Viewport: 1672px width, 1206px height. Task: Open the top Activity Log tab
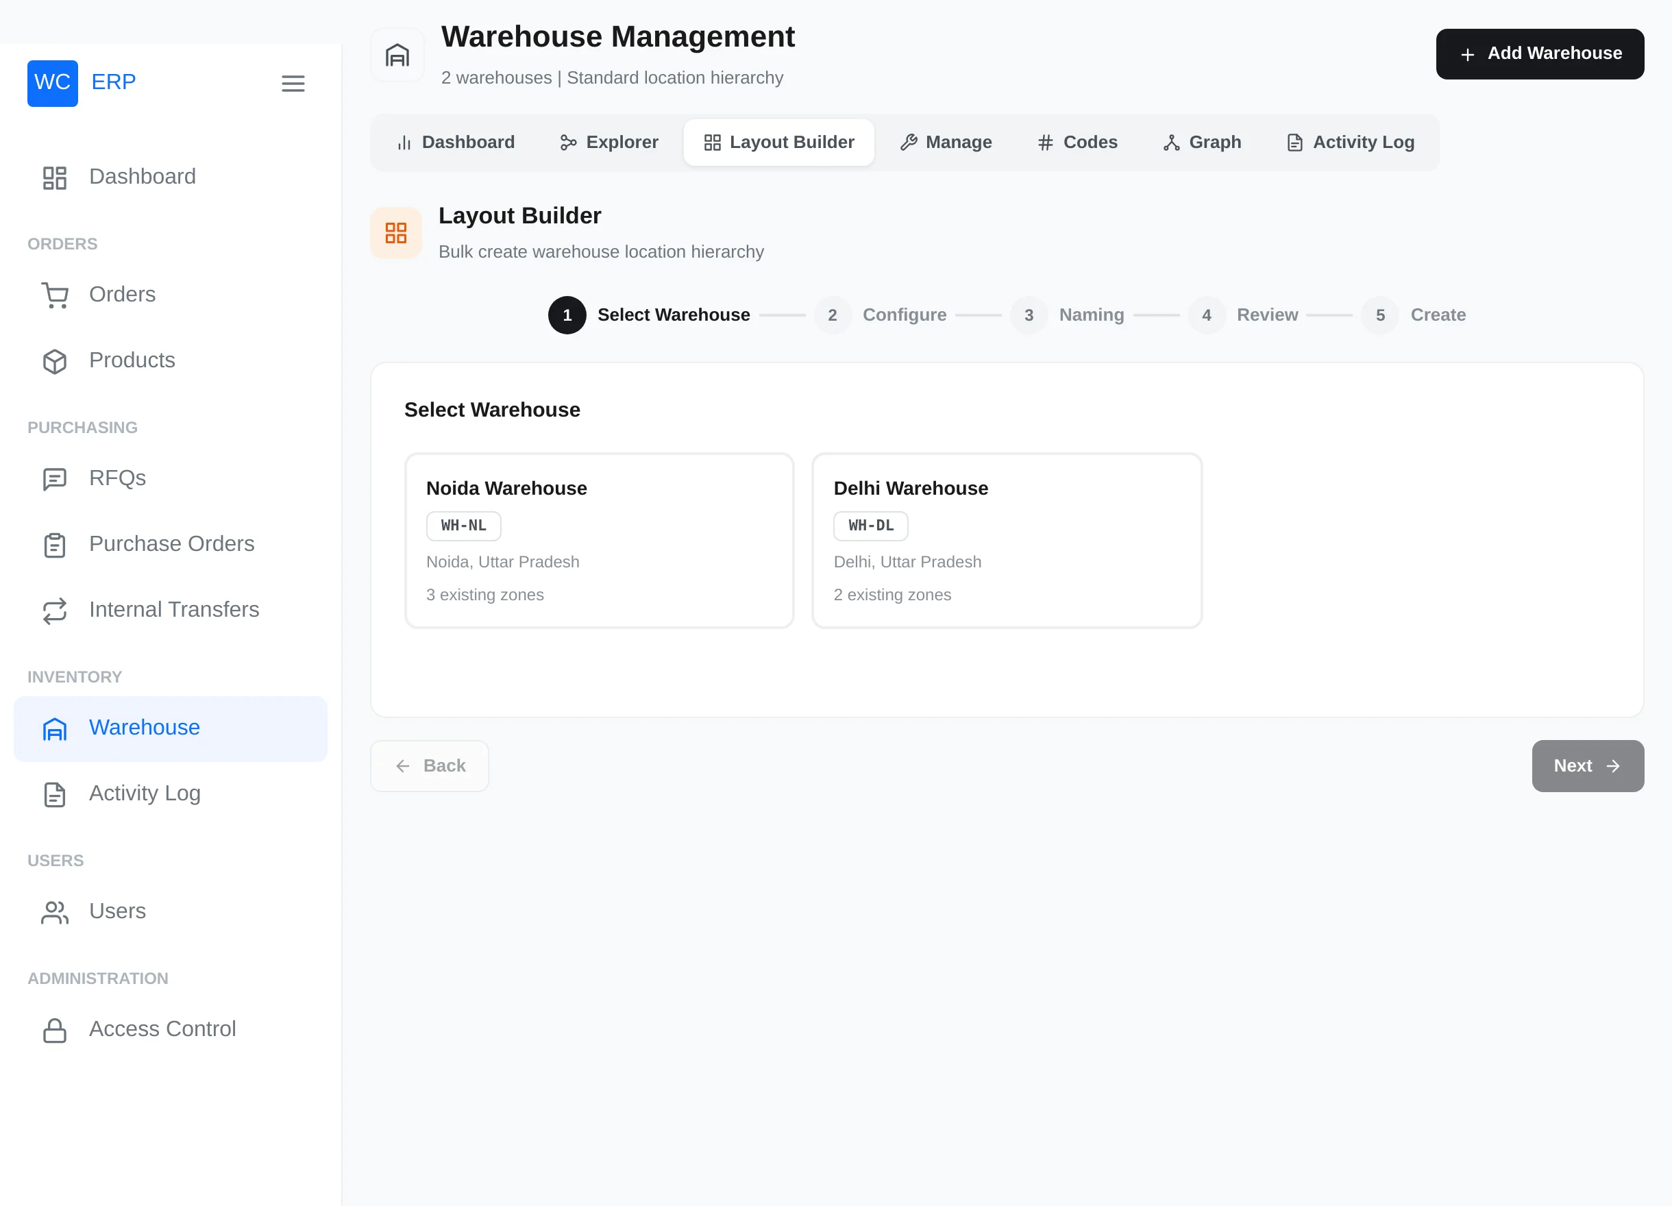(x=1351, y=143)
